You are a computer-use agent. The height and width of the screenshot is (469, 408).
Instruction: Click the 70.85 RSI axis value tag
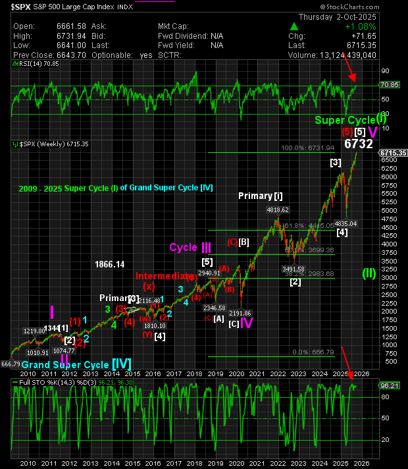[390, 85]
